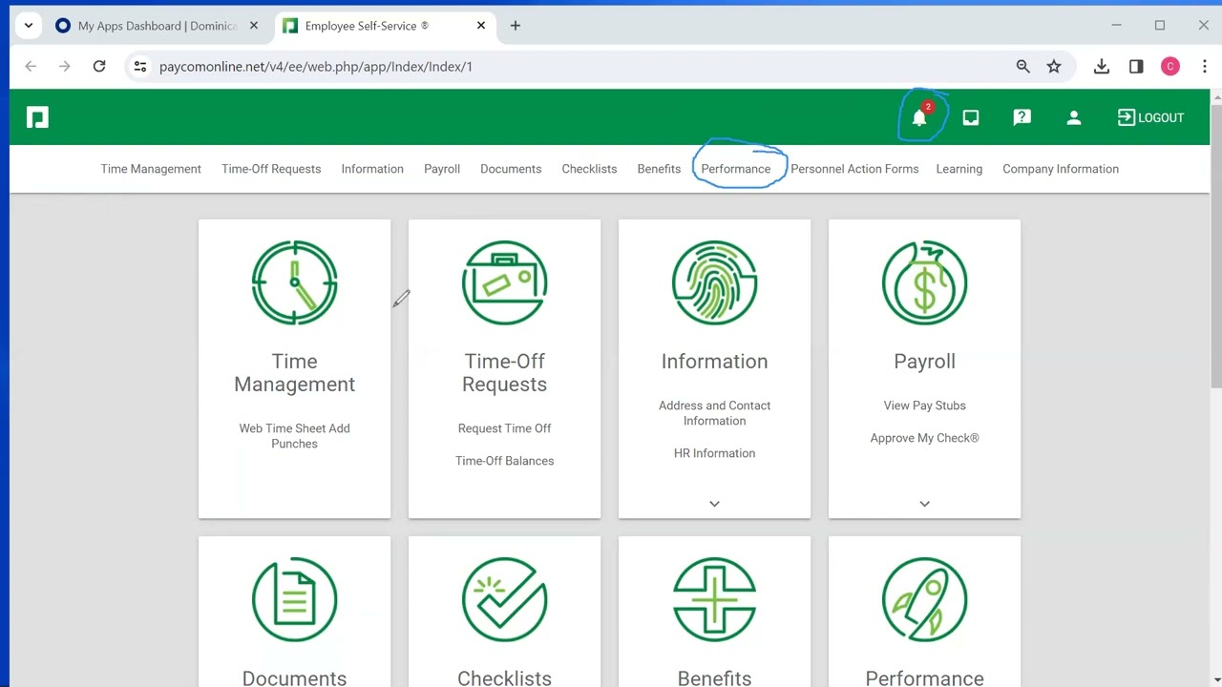1222x687 pixels.
Task: Click the Time-Off Requests suitcase icon
Action: [504, 282]
